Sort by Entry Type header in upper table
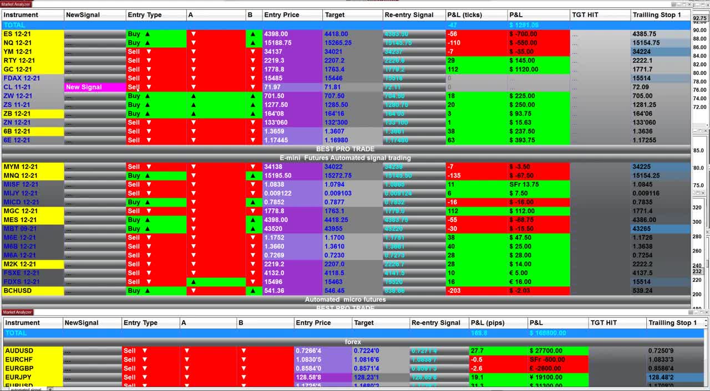The width and height of the screenshot is (710, 391). pos(156,15)
